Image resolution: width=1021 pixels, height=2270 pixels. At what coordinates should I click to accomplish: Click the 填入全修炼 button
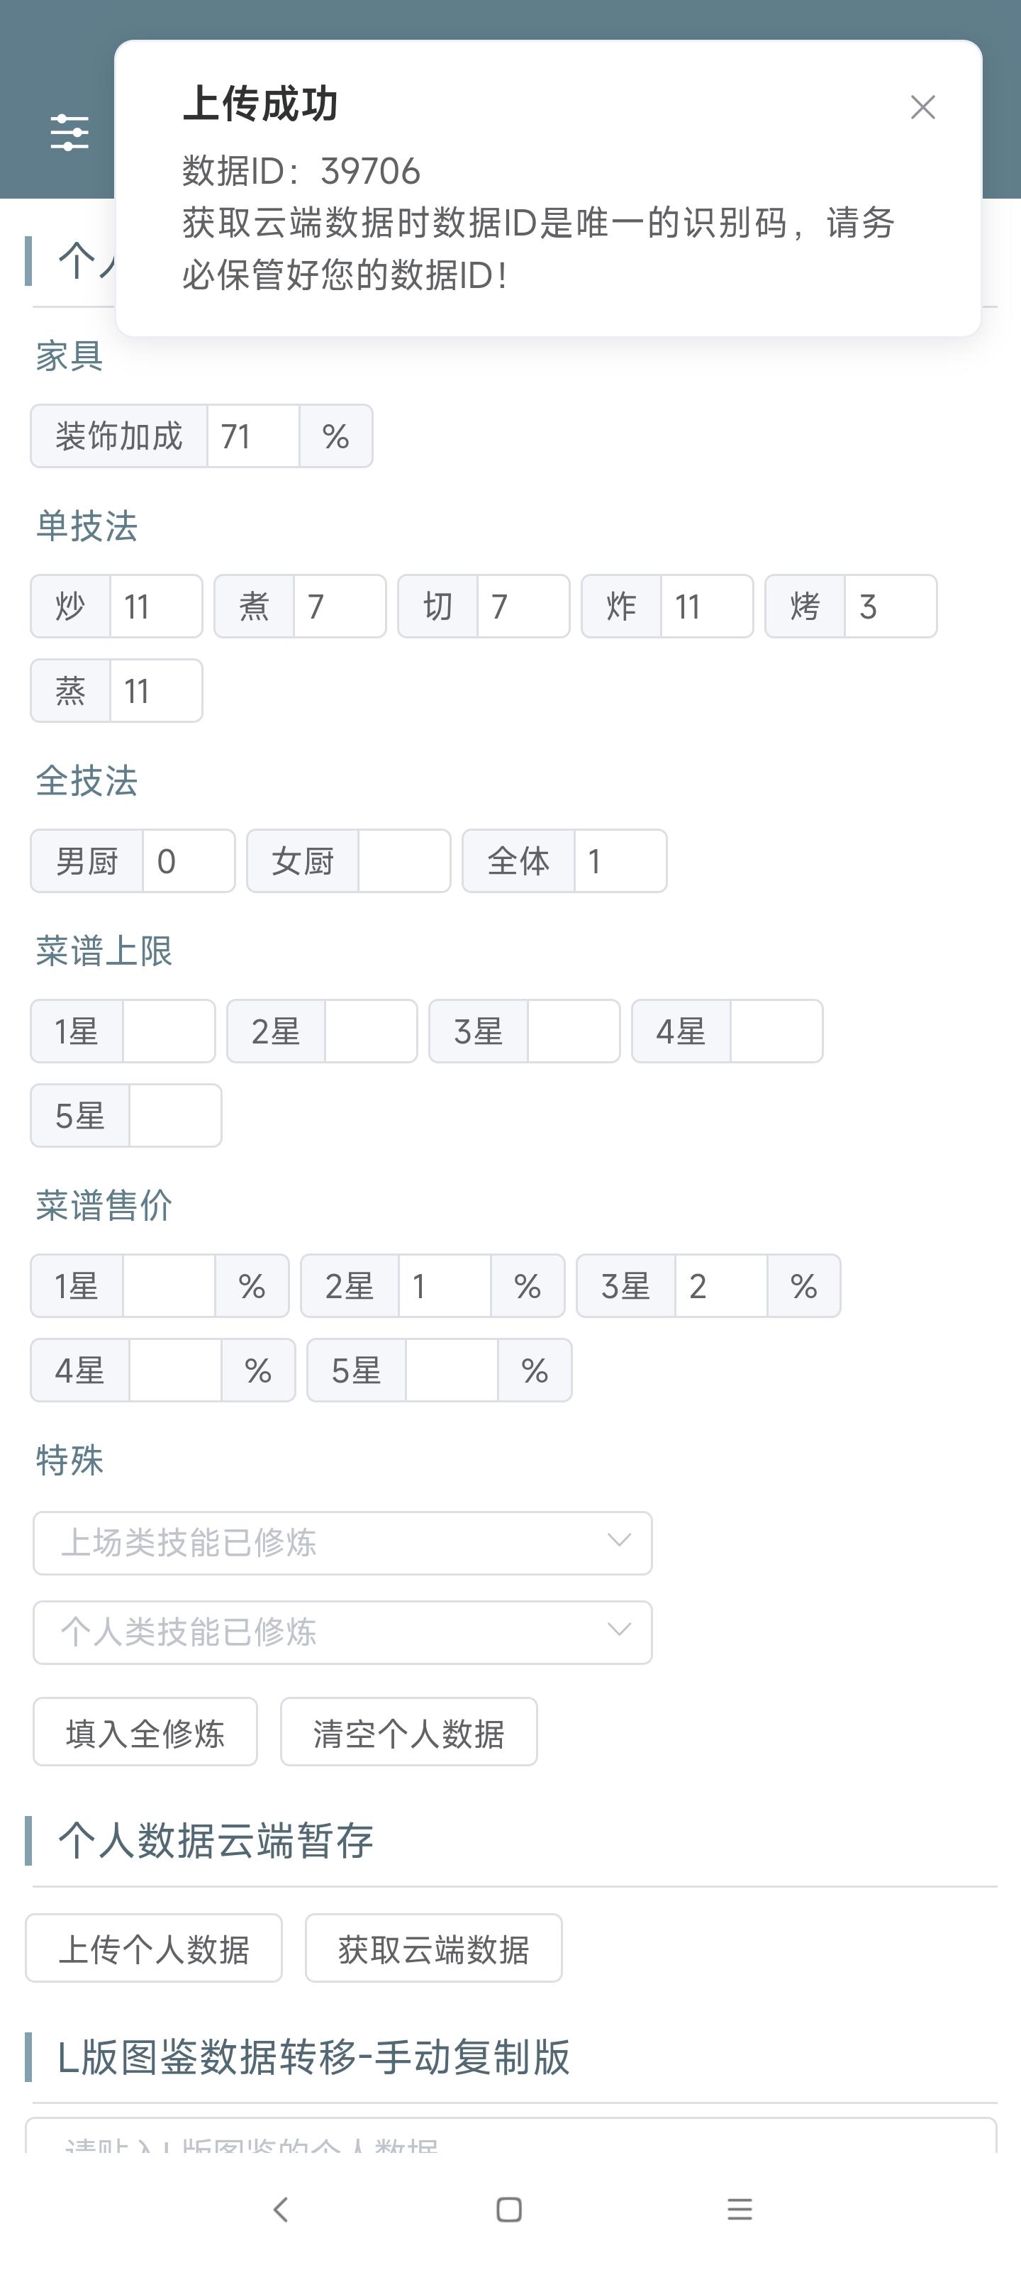(x=145, y=1732)
